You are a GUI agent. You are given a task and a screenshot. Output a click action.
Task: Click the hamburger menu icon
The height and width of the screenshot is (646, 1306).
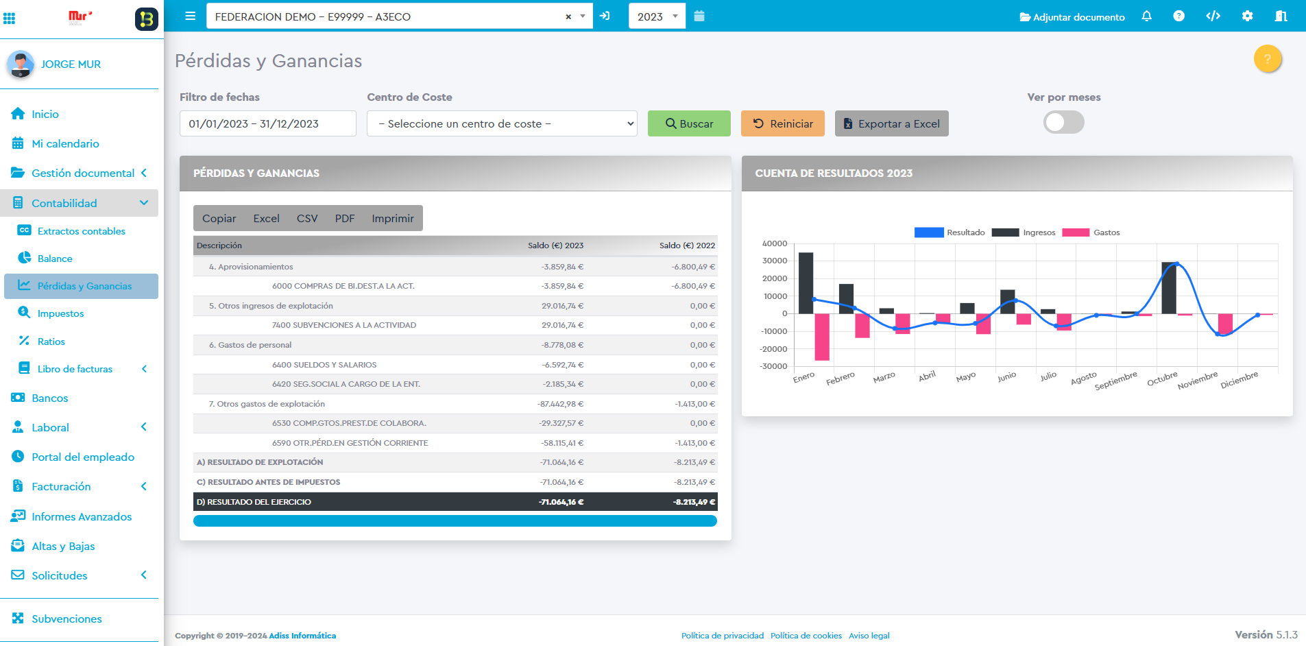point(191,16)
